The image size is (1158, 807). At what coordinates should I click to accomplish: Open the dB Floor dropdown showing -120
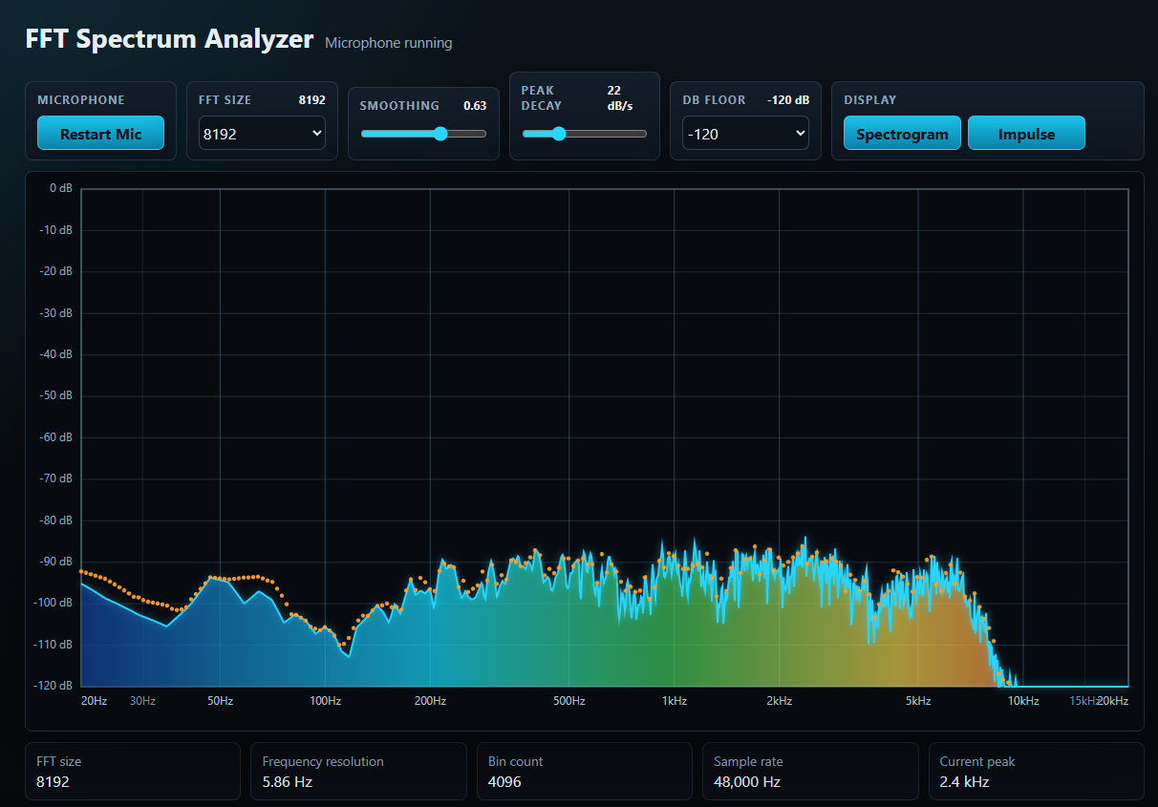click(745, 134)
